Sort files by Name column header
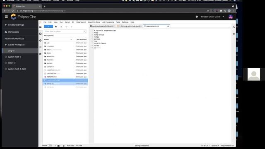 58,39
